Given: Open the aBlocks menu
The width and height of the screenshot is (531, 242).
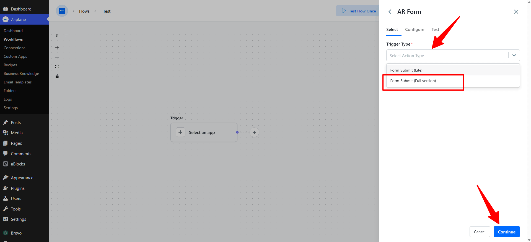Looking at the screenshot, I should 24,164.
